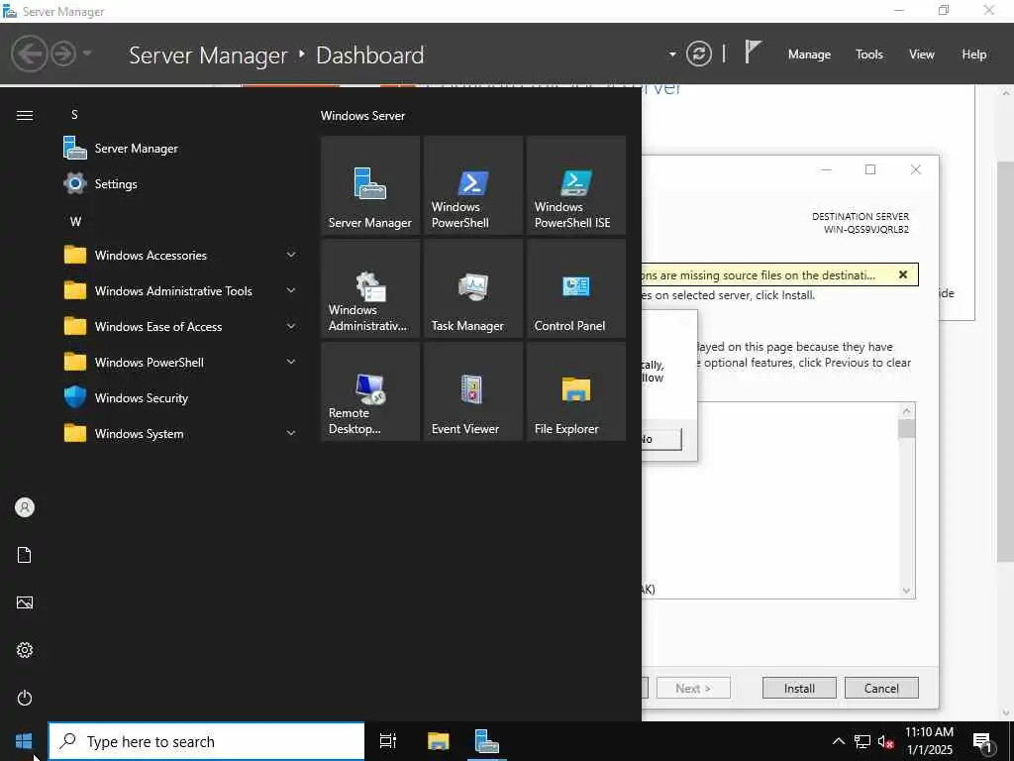Image resolution: width=1014 pixels, height=761 pixels.
Task: Open the Pictures icon in Start sidebar
Action: click(25, 602)
